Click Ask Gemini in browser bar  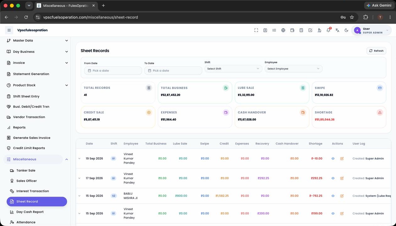click(x=379, y=5)
